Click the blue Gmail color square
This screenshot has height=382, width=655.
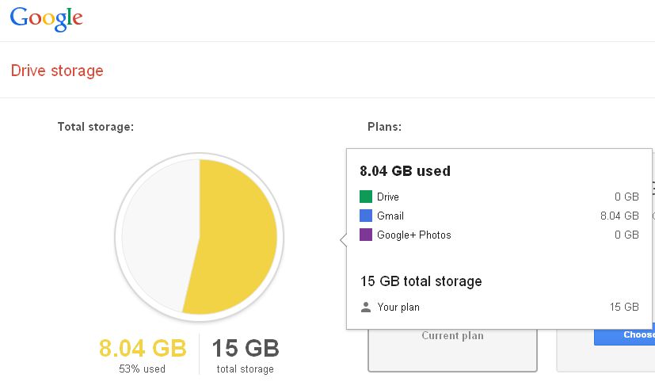365,216
